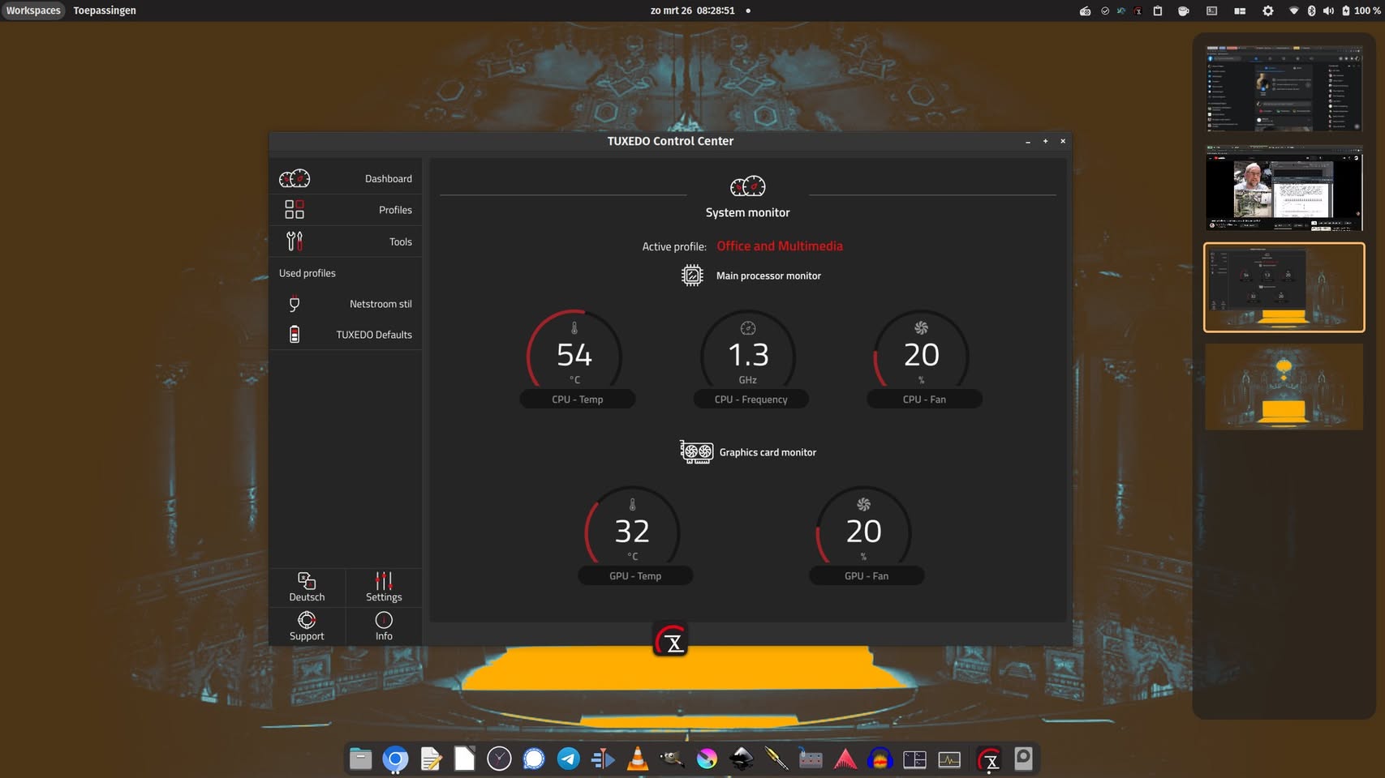Click the CPU fan gauge icon
This screenshot has height=778, width=1385.
[921, 328]
